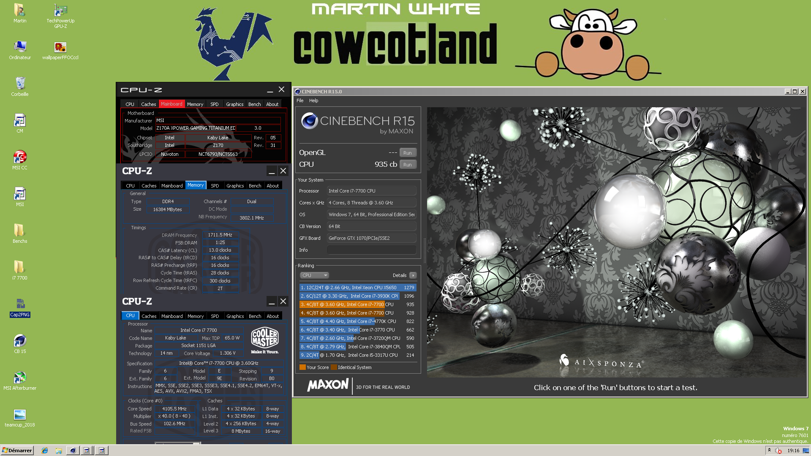
Task: Open Windows Explorer folder in taskbar
Action: (x=59, y=451)
